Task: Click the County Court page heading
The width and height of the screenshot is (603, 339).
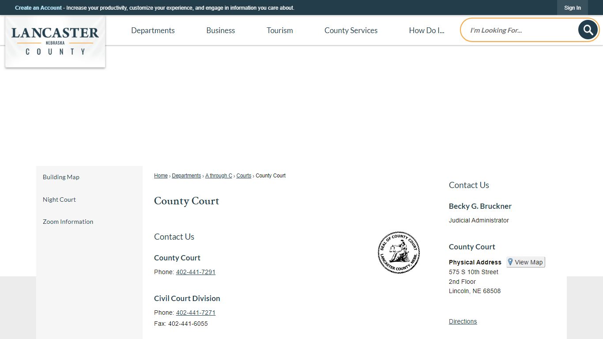Action: 186,201
